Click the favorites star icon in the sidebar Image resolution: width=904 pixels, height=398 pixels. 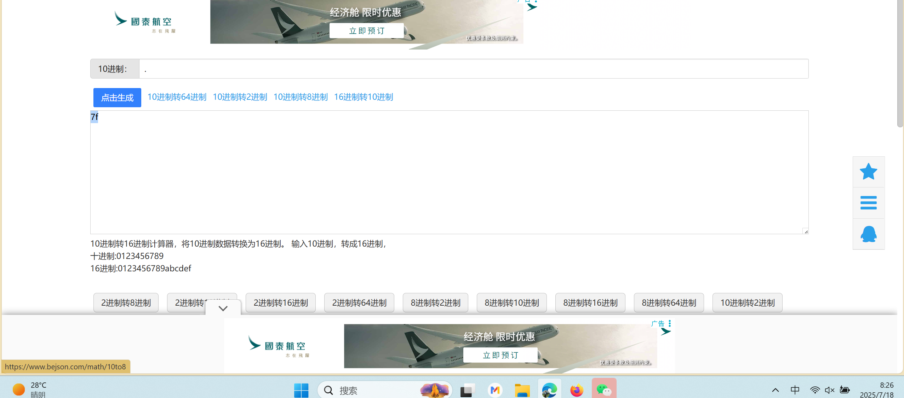pyautogui.click(x=869, y=172)
